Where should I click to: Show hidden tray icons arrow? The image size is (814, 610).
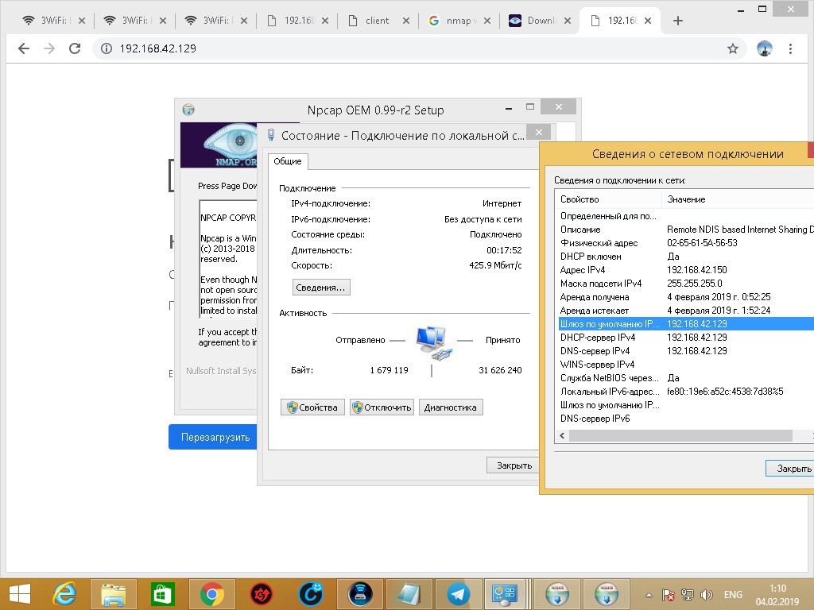pos(649,595)
